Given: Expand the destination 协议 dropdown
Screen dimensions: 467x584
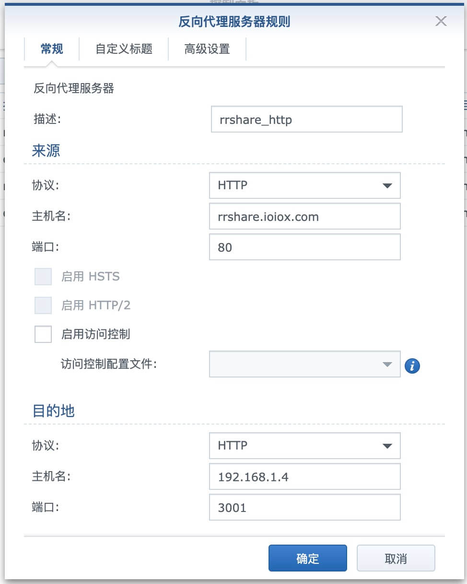Looking at the screenshot, I should pyautogui.click(x=387, y=446).
